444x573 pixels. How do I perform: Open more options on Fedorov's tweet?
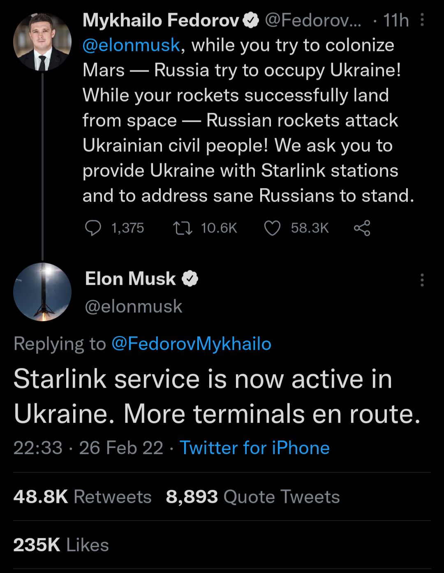[x=422, y=20]
